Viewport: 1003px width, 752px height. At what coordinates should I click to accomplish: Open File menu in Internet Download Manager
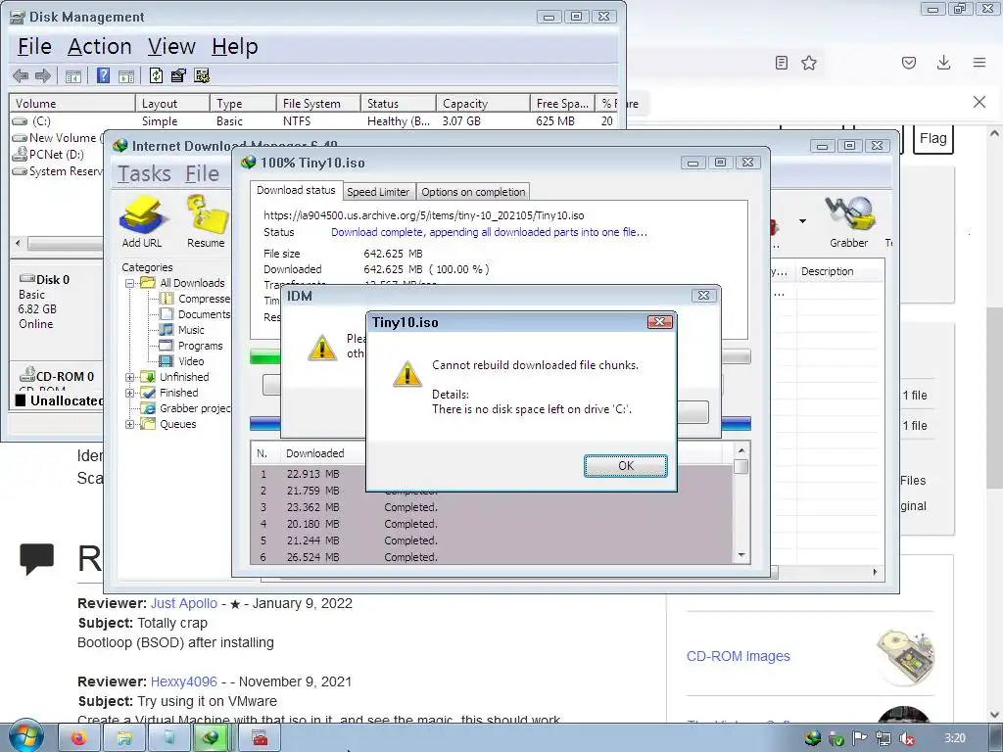pyautogui.click(x=202, y=173)
